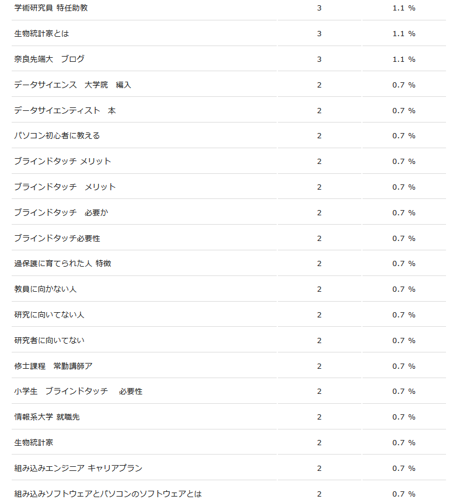This screenshot has height=503, width=453.
Task: Click the 過保護に育てられた人 特徴 keyword
Action: click(x=62, y=264)
